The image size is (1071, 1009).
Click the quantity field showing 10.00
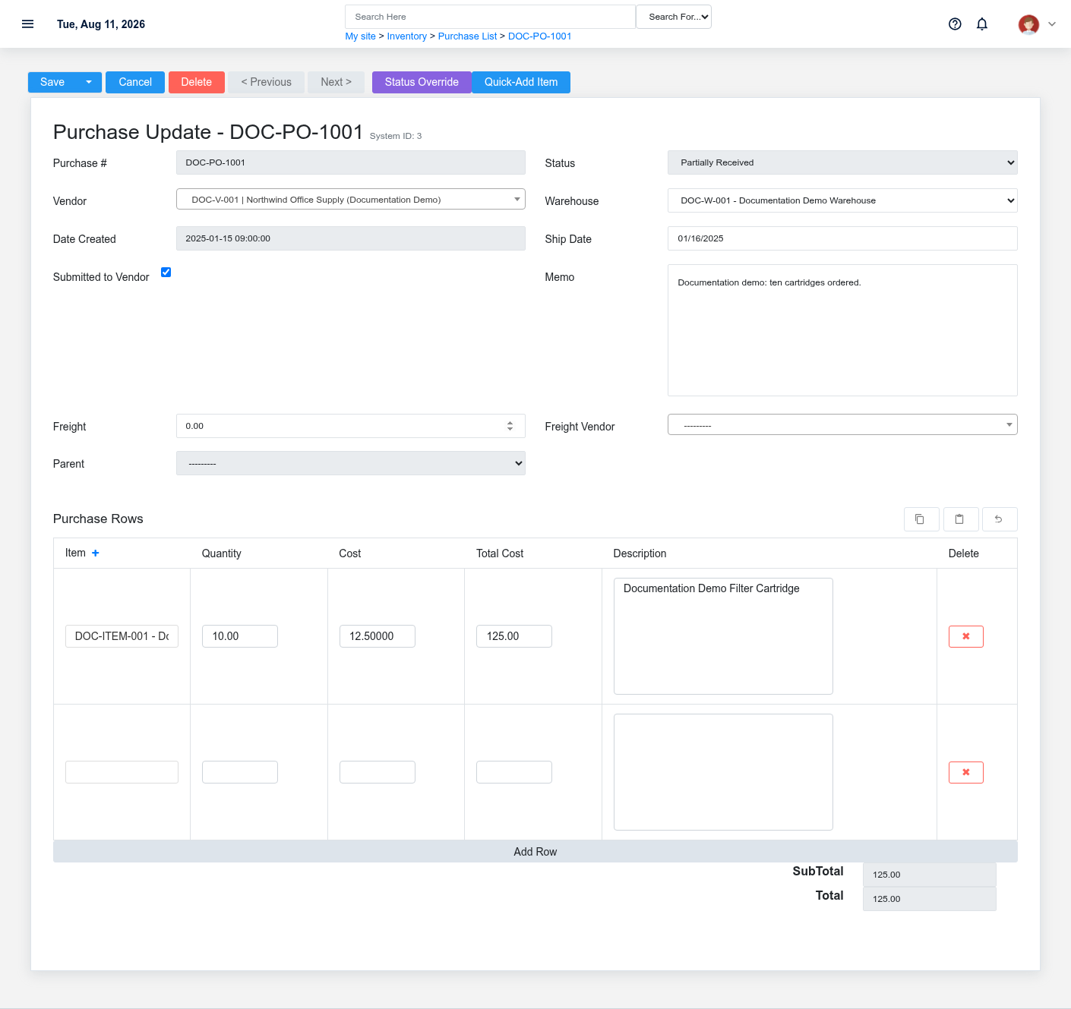pyautogui.click(x=240, y=636)
